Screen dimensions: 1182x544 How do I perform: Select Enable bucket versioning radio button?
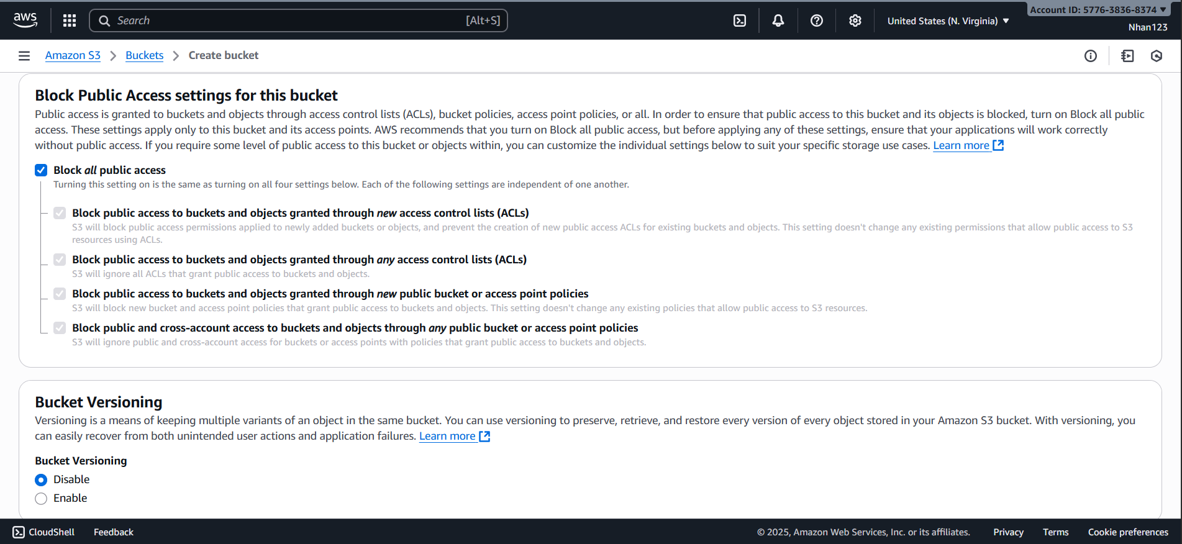coord(41,499)
